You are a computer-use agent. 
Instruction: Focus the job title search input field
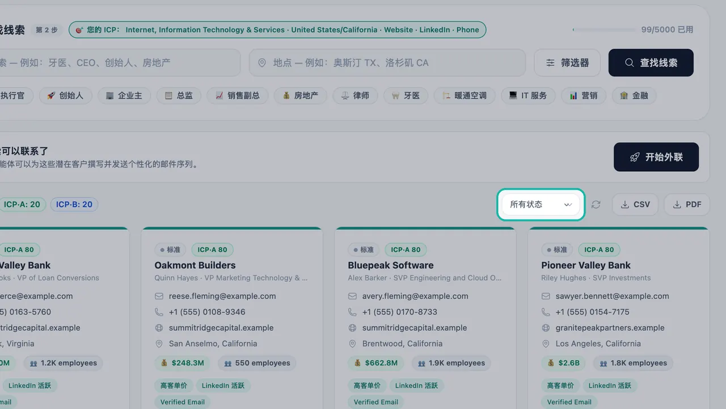point(119,62)
